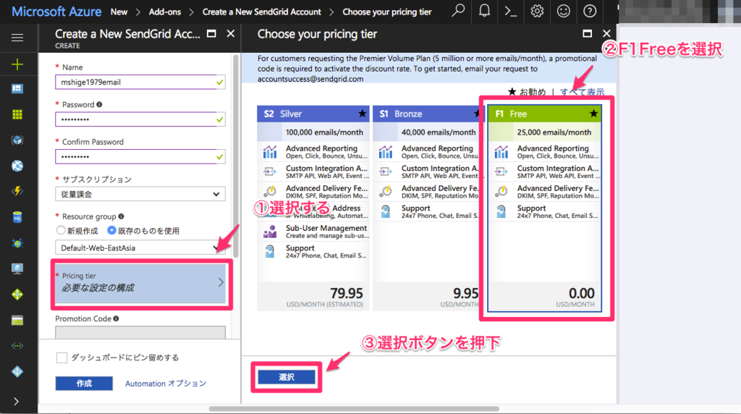741x414 pixels.
Task: Click the green plus New resource icon
Action: 17,64
